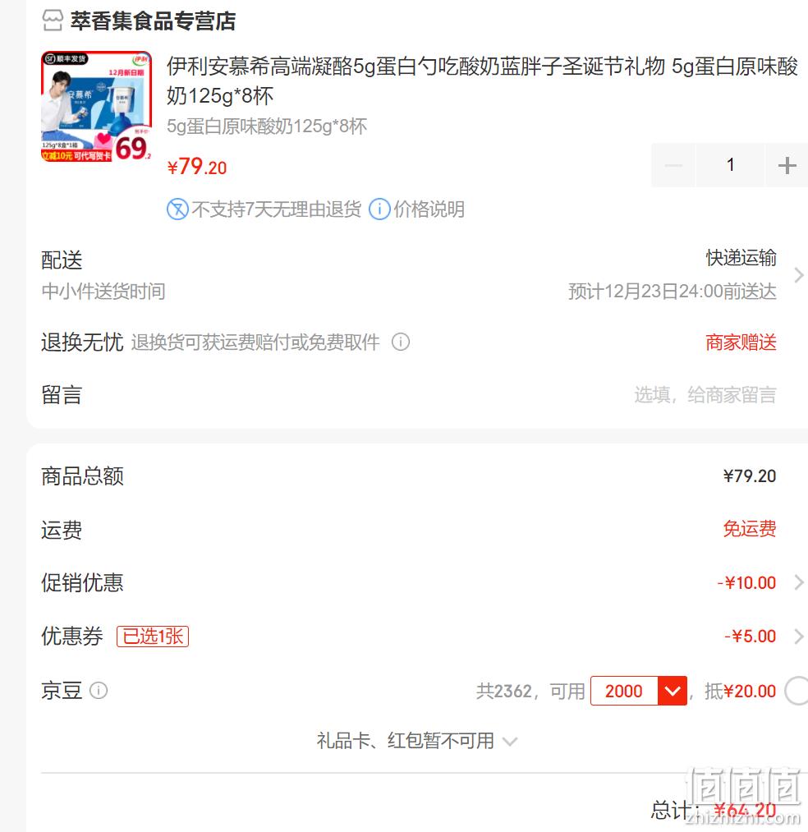Viewport: 808px width, 832px height.
Task: Open the 伊利安慕希 product title link
Action: [482, 81]
